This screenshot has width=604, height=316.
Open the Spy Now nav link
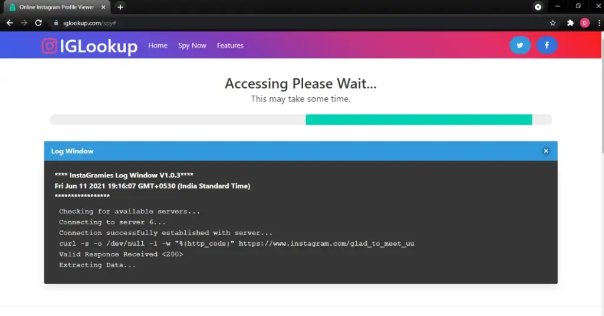coord(192,45)
